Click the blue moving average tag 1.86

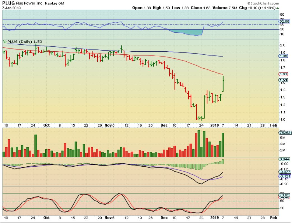click(283, 56)
